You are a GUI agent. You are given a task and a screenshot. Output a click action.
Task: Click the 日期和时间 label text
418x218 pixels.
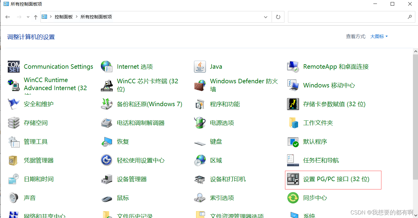[39, 179]
